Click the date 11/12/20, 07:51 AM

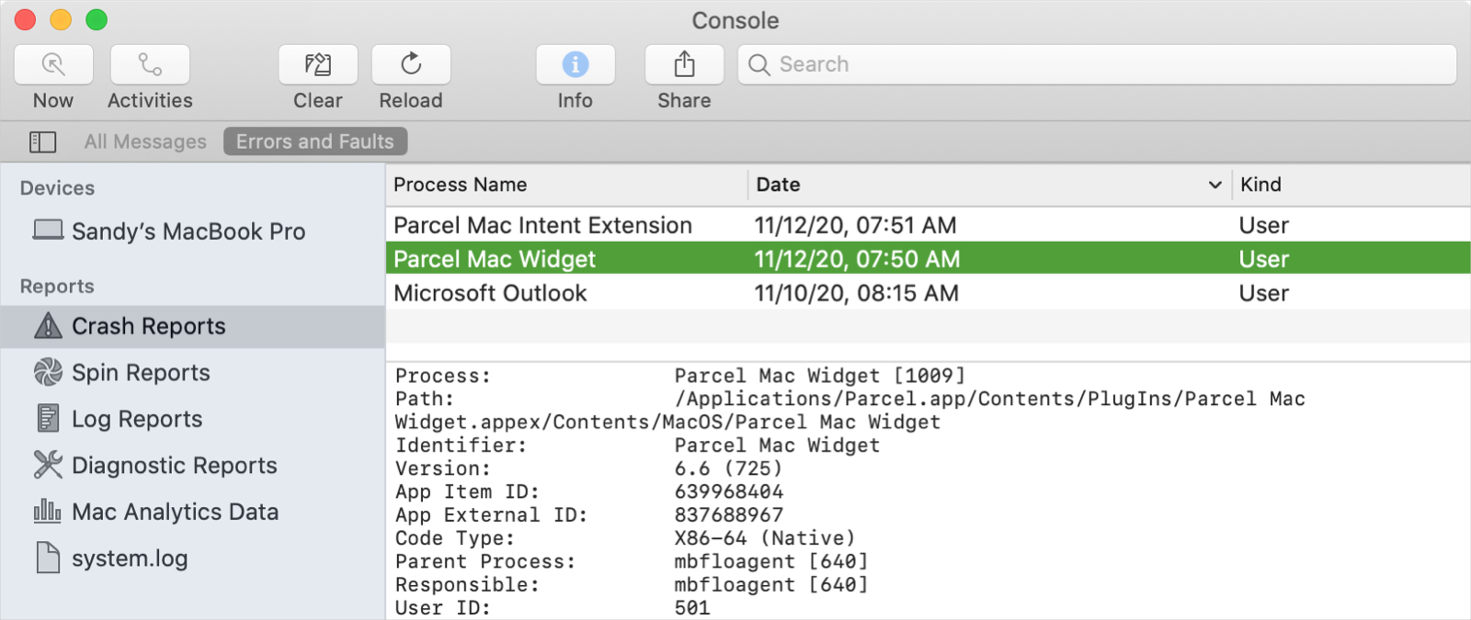tap(855, 225)
